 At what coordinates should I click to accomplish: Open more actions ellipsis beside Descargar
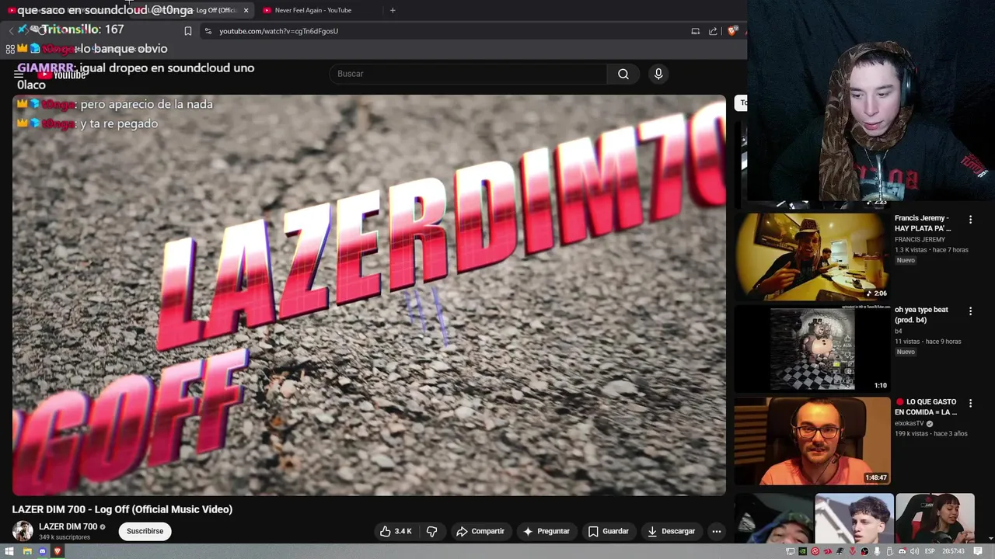[x=717, y=531]
